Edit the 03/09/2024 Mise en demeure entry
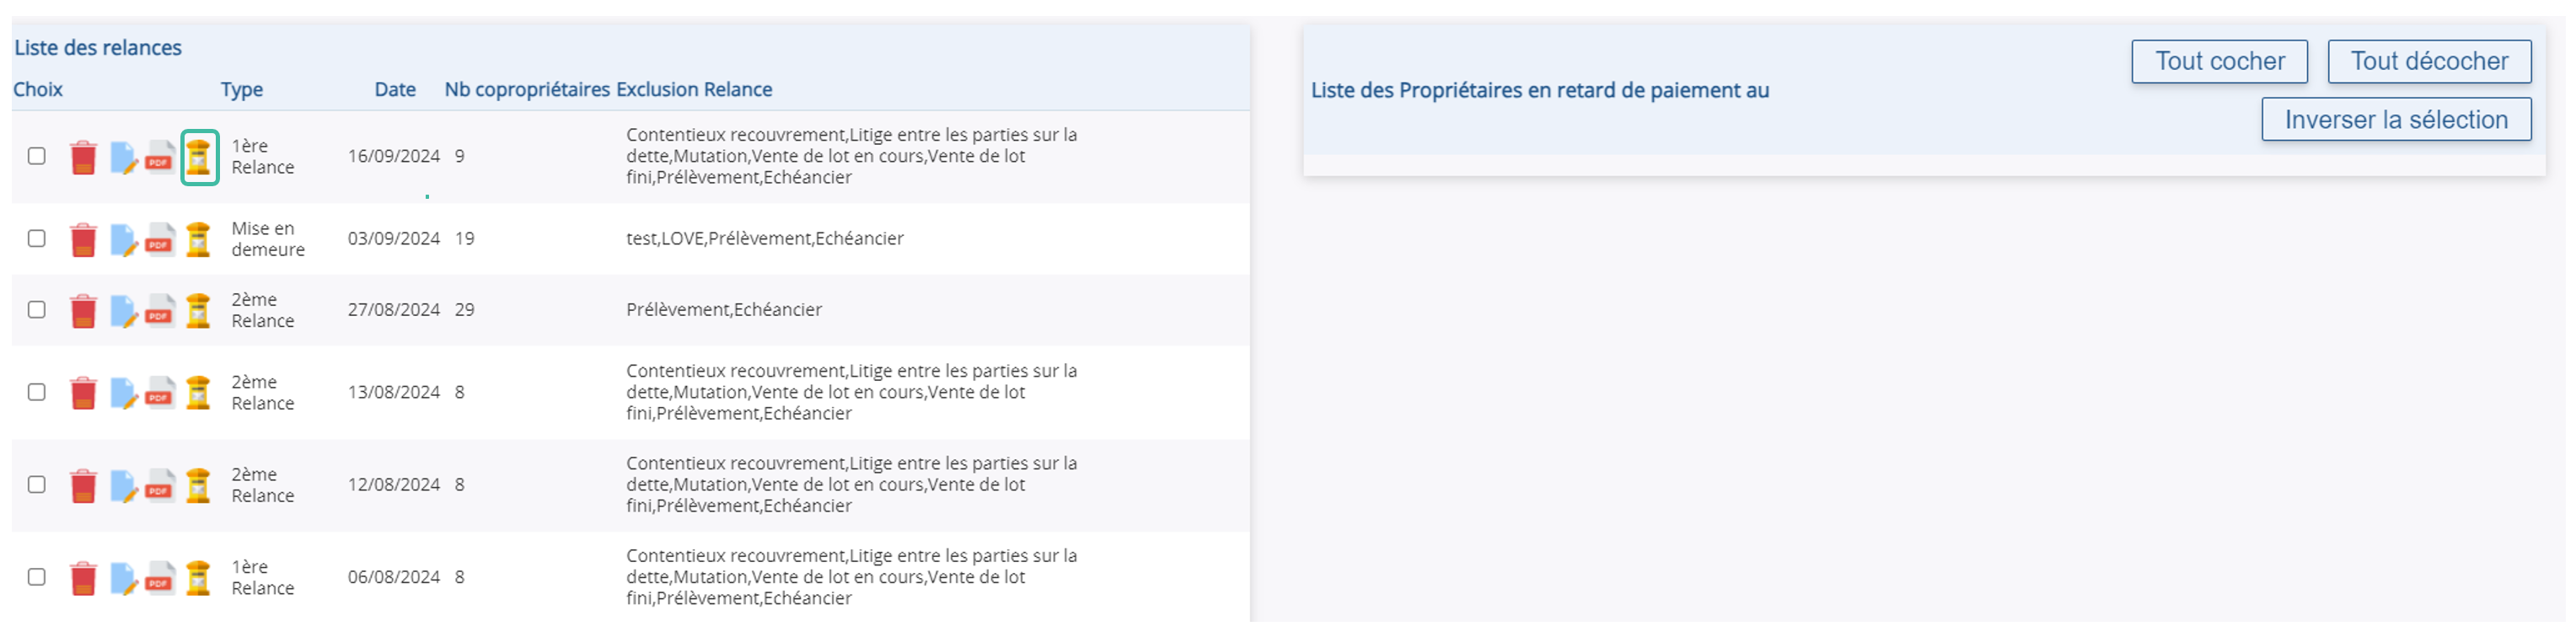Viewport: 2576px width, 637px height. [x=123, y=240]
